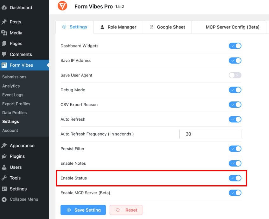Image resolution: width=269 pixels, height=219 pixels.
Task: Open the Google Sheet tab
Action: (167, 27)
